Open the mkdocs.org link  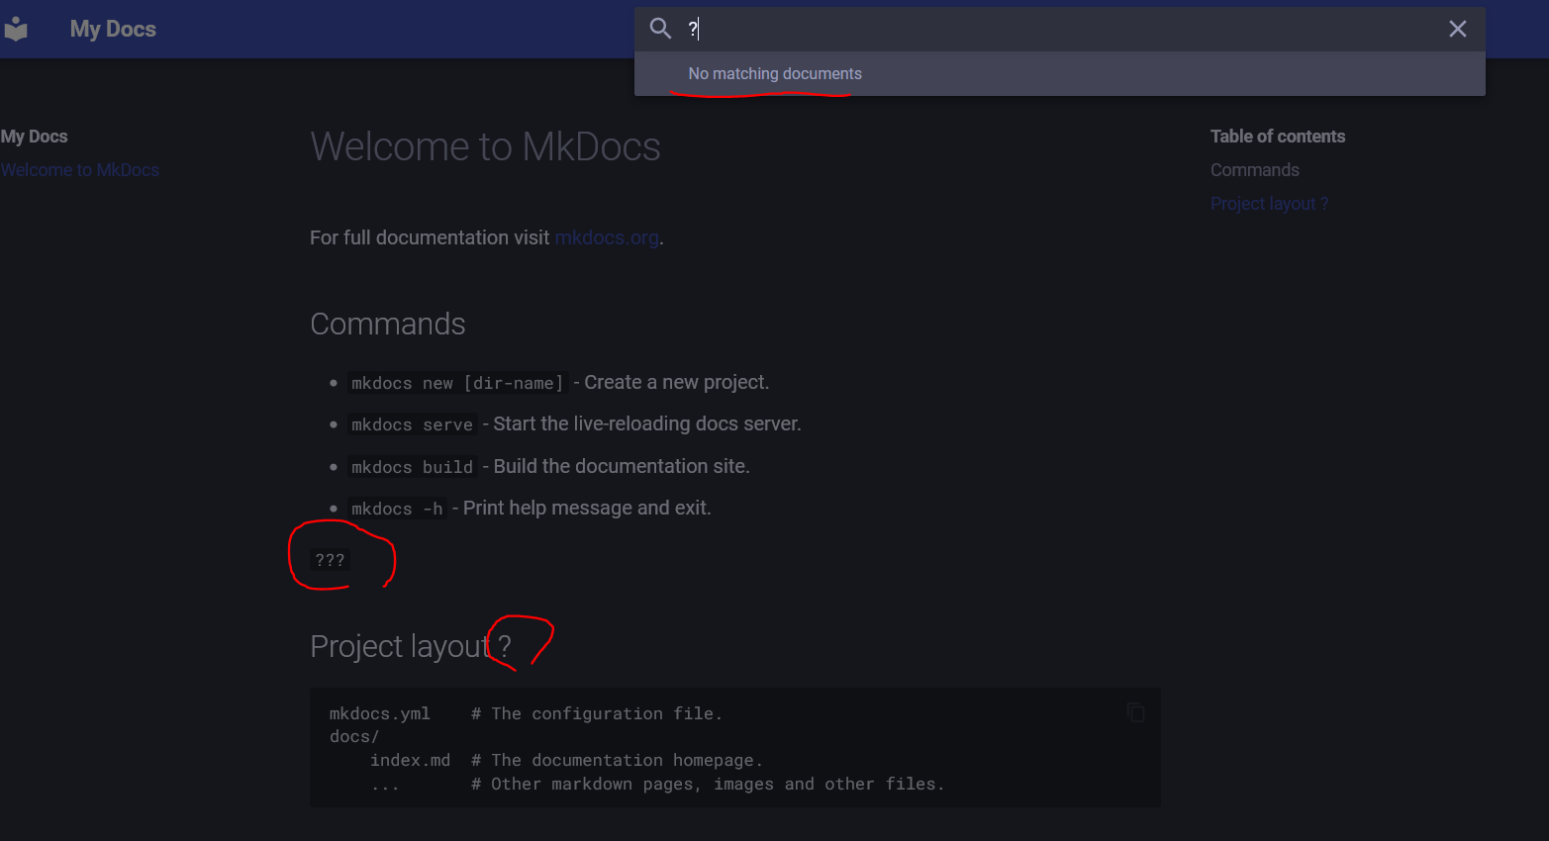pyautogui.click(x=607, y=237)
